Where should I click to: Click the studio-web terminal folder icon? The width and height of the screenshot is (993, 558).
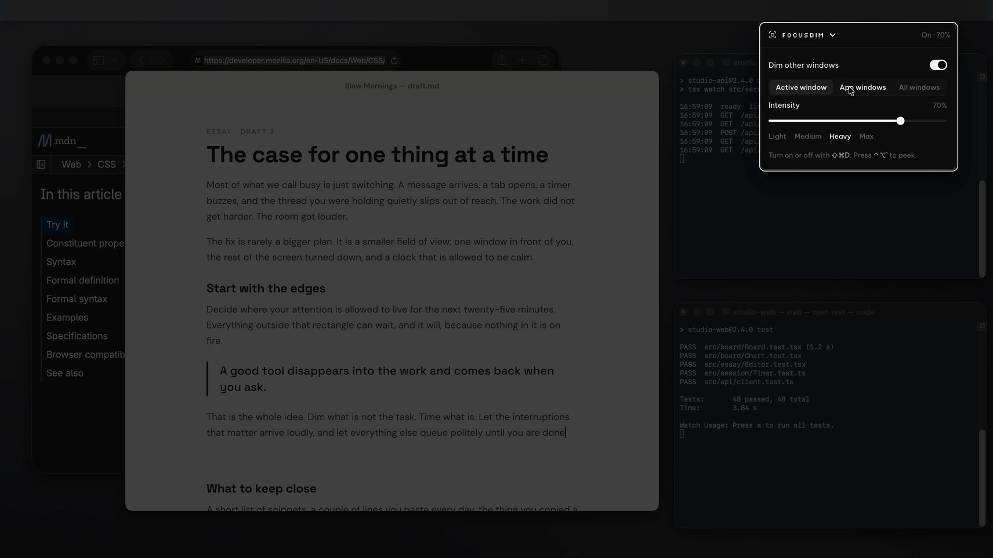point(726,312)
